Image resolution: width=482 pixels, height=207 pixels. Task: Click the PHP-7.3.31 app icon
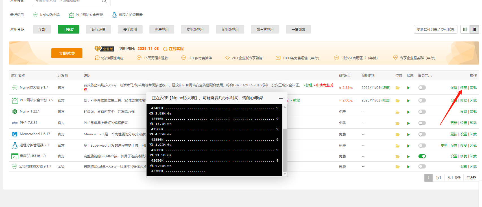coord(15,123)
